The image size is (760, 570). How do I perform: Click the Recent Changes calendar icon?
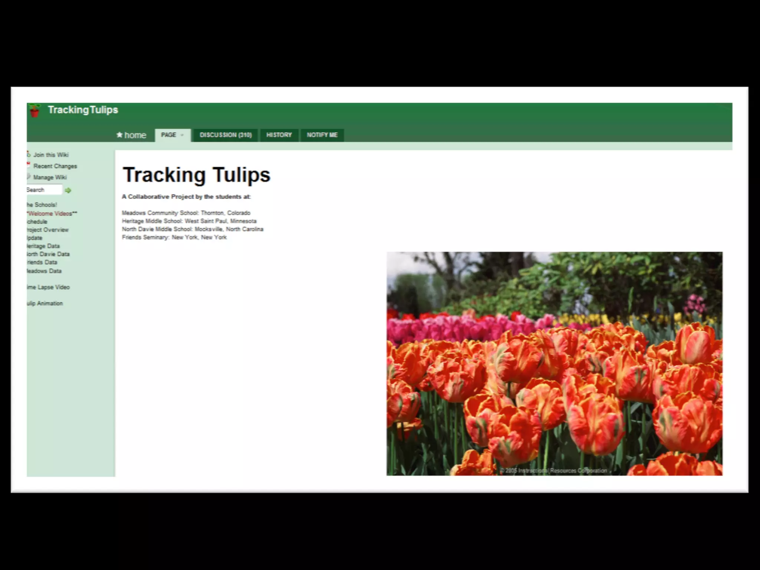29,165
